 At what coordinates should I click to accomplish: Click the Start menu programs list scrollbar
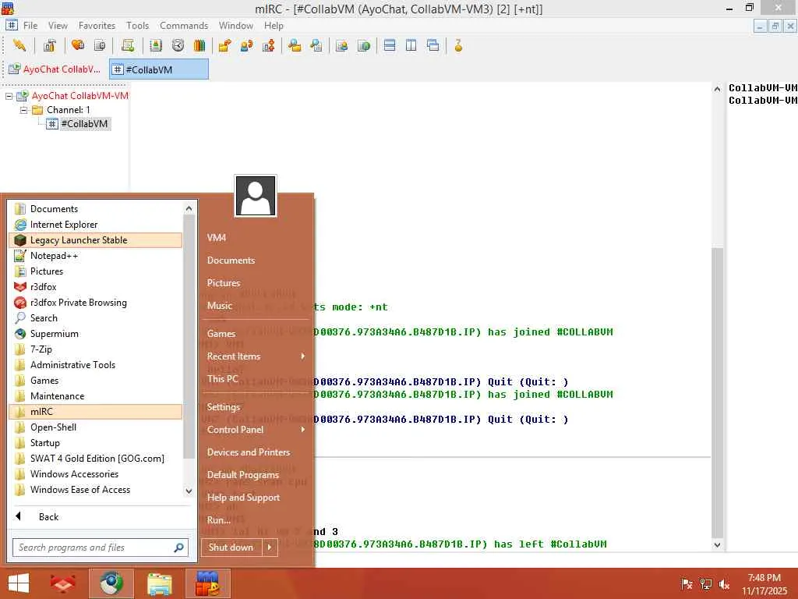click(x=189, y=335)
